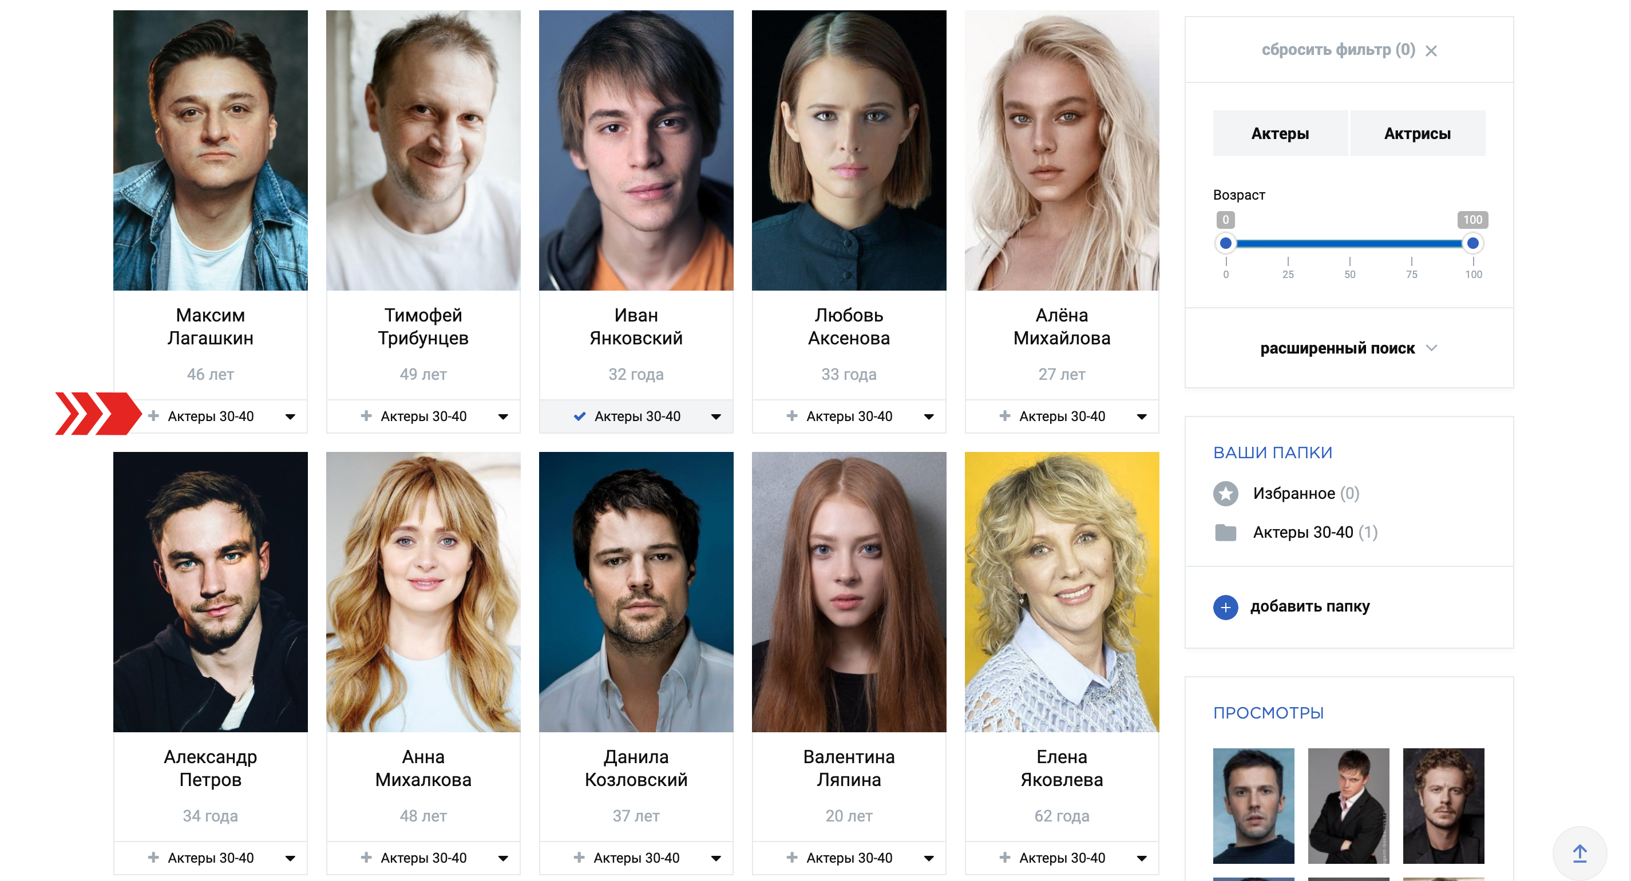Click the Избранное star icon
The image size is (1631, 881).
point(1225,494)
